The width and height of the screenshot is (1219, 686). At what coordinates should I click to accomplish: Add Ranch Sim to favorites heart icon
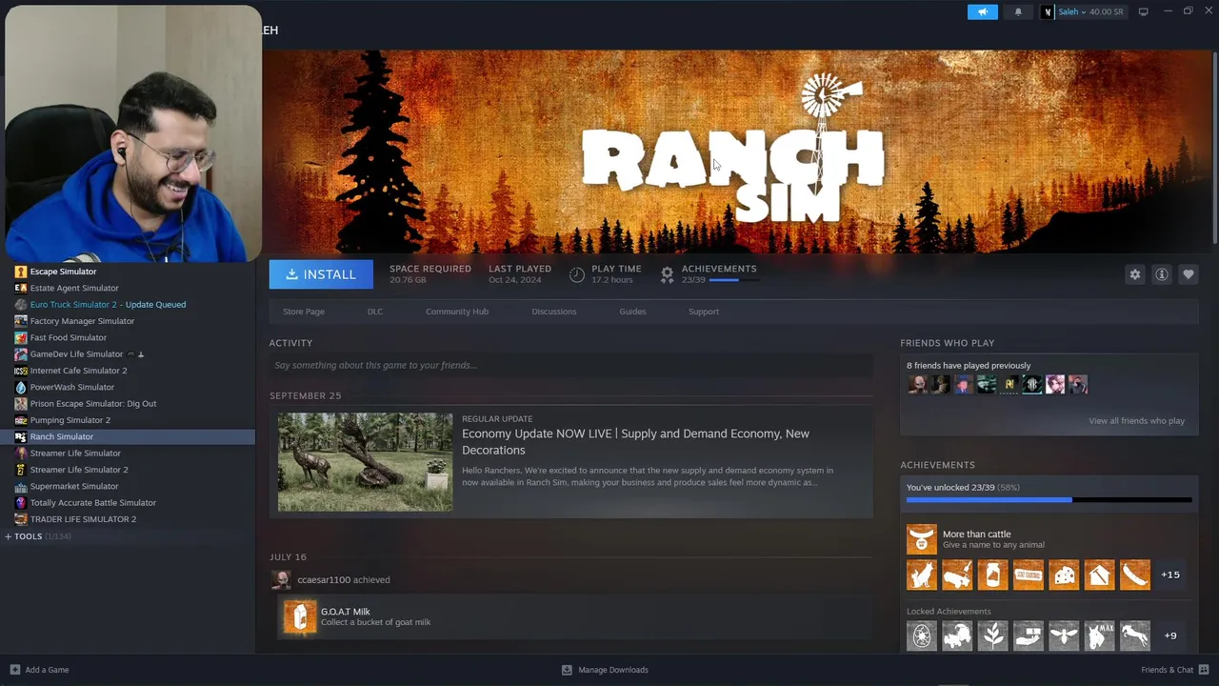coord(1188,274)
